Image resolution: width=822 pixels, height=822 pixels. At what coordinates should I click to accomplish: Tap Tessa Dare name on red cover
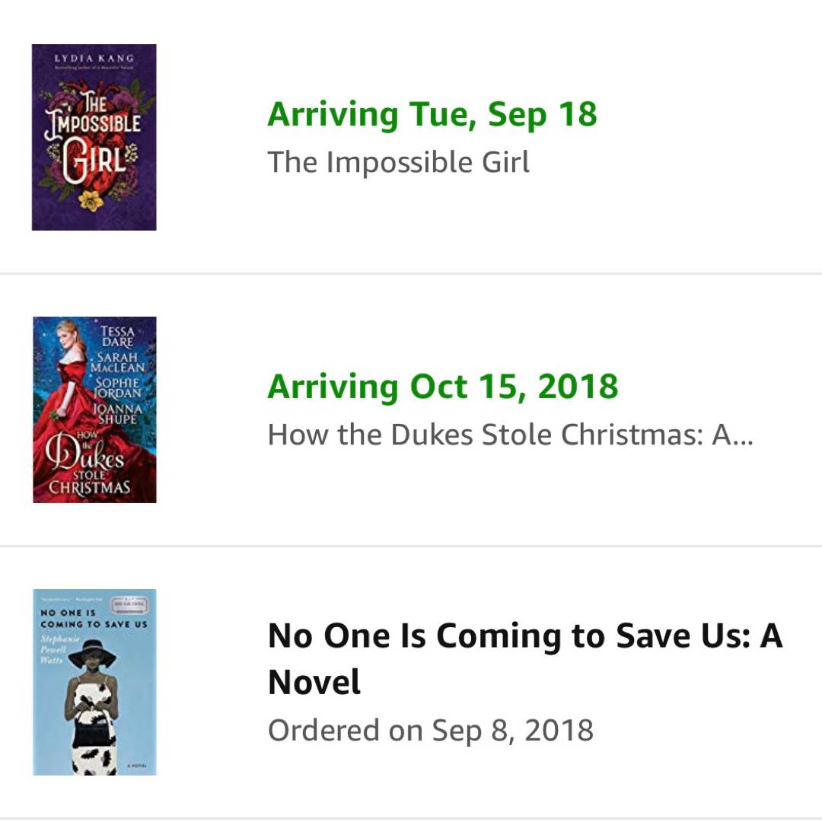(117, 336)
